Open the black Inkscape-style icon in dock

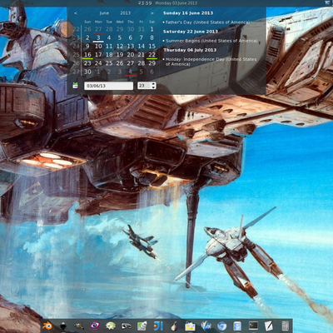[x=63, y=326]
